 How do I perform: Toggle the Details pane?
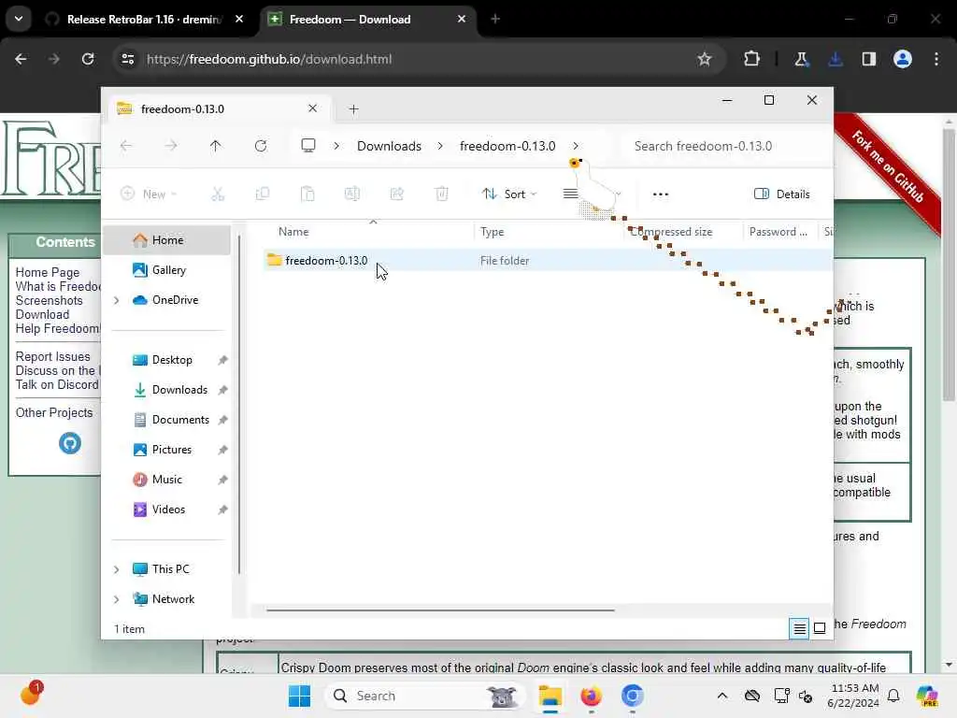click(782, 194)
